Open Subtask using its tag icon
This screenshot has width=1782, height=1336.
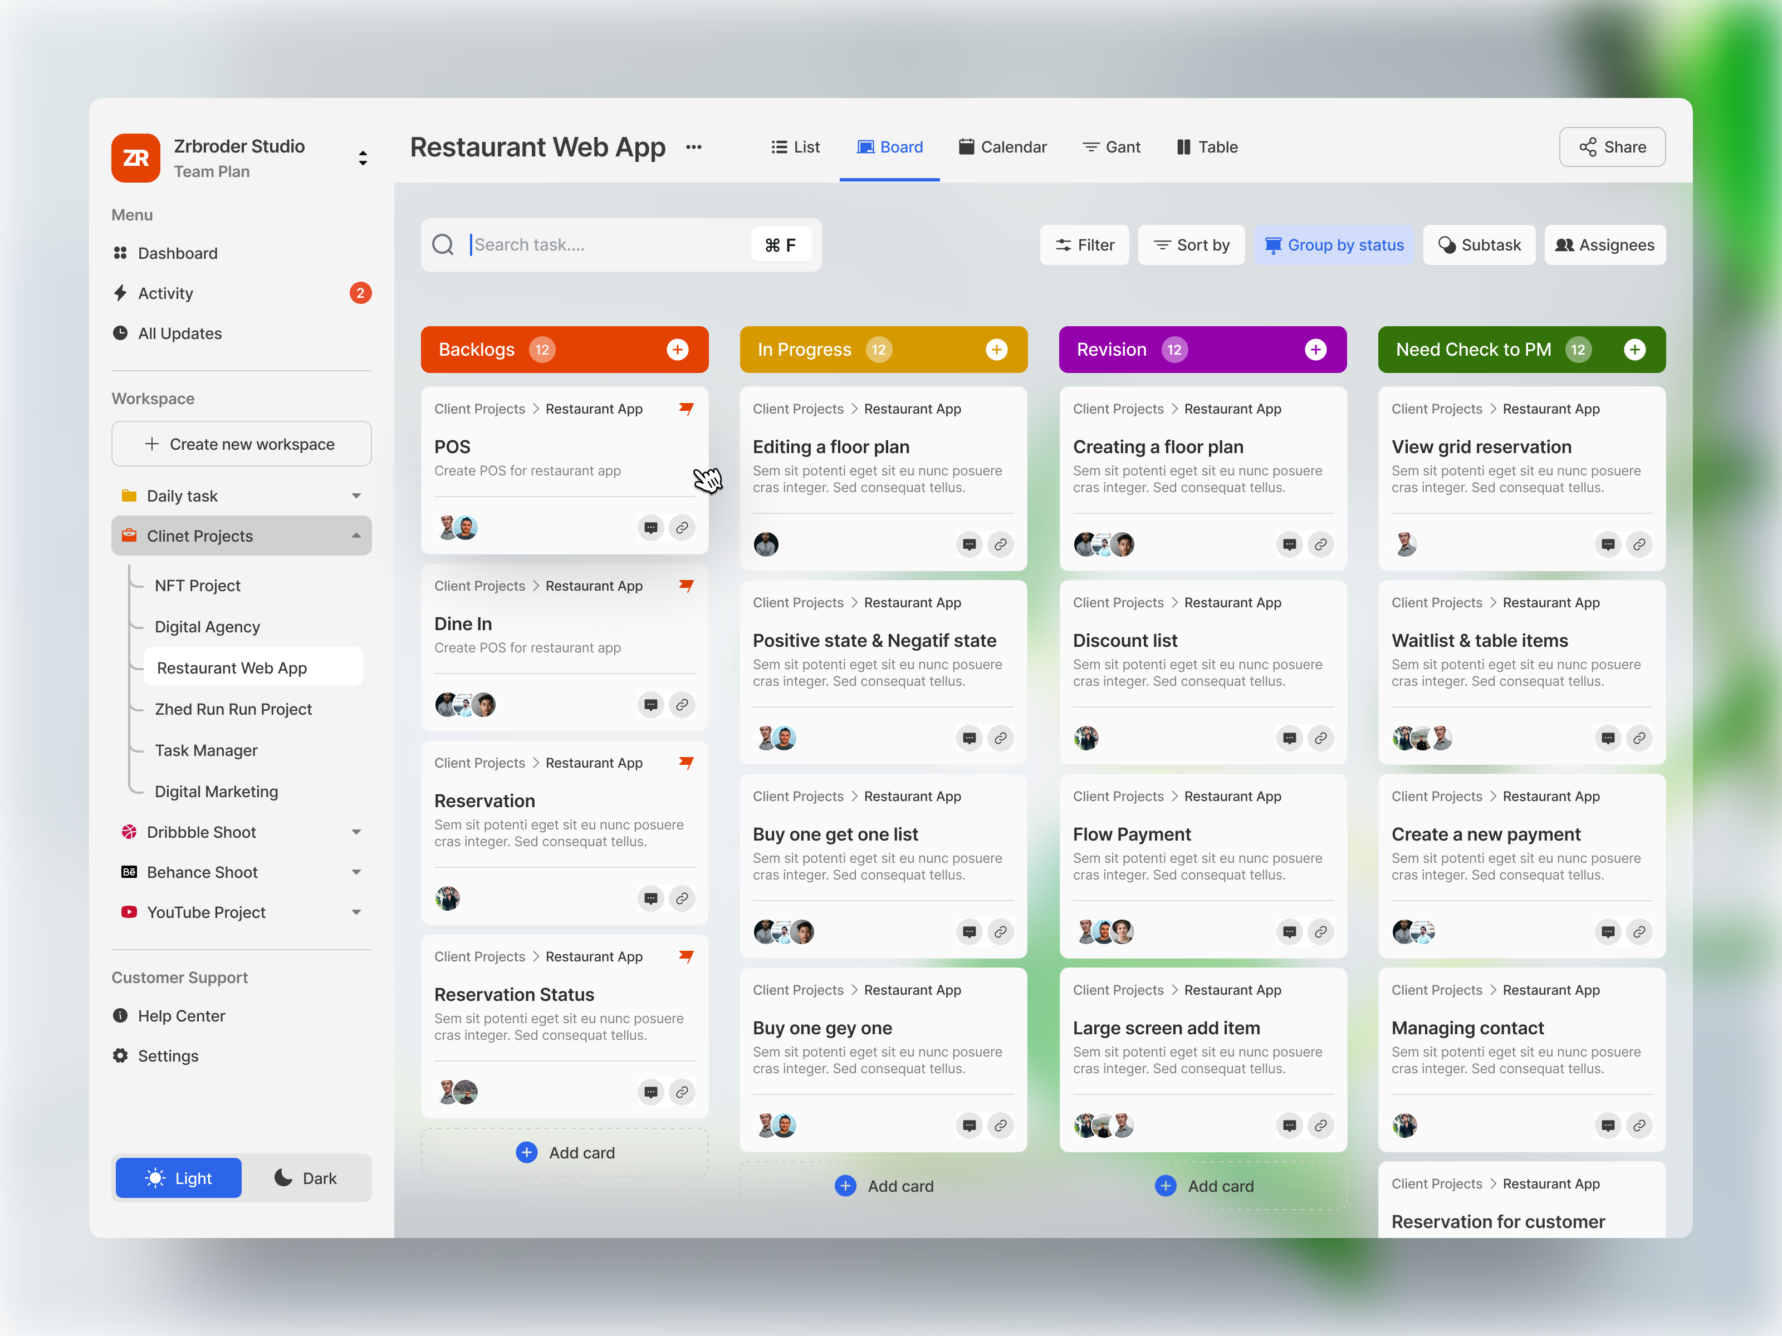1448,245
